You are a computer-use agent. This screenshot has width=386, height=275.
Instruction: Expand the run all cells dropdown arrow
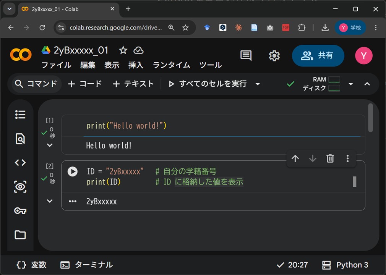258,84
